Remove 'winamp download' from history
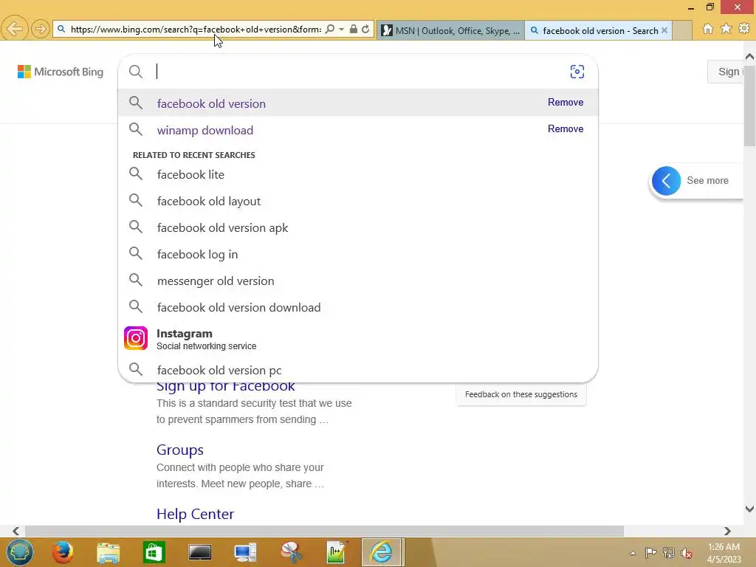 point(566,128)
